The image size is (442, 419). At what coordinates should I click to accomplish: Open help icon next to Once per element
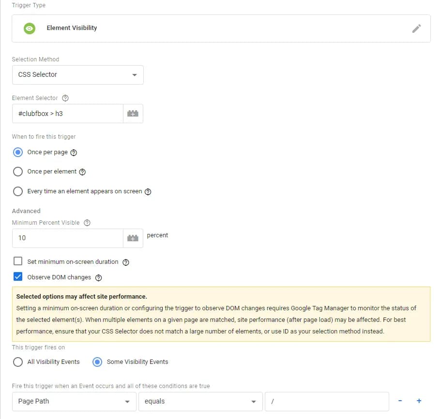coord(82,172)
